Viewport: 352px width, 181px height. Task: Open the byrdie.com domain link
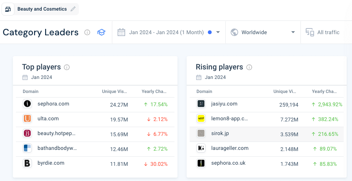[x=51, y=163]
